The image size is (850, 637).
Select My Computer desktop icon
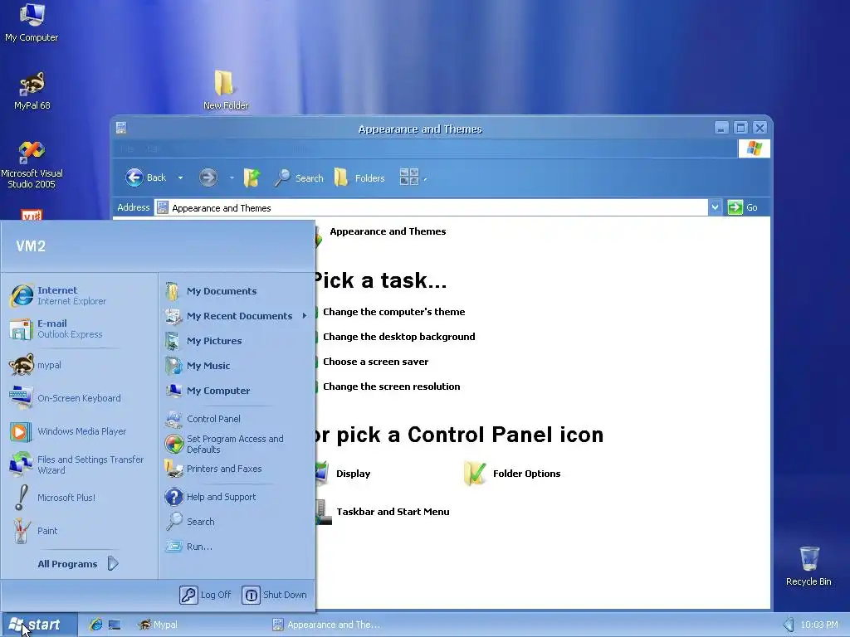[x=32, y=22]
